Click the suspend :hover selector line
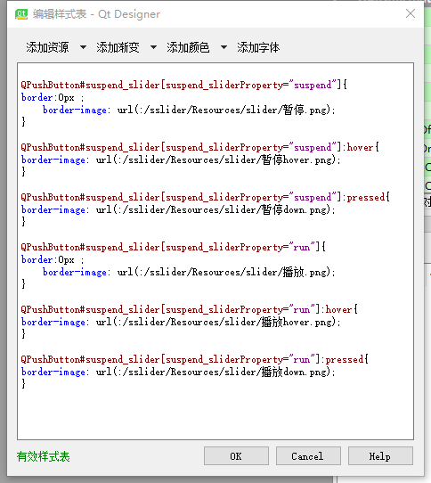The image size is (431, 483). (199, 147)
